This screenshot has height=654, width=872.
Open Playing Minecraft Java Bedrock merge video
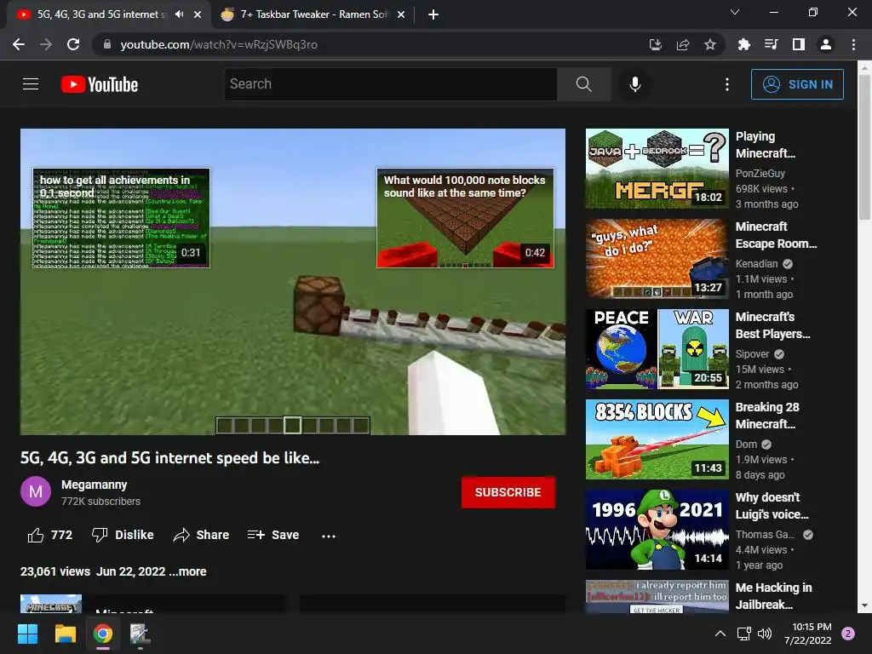[x=657, y=169]
